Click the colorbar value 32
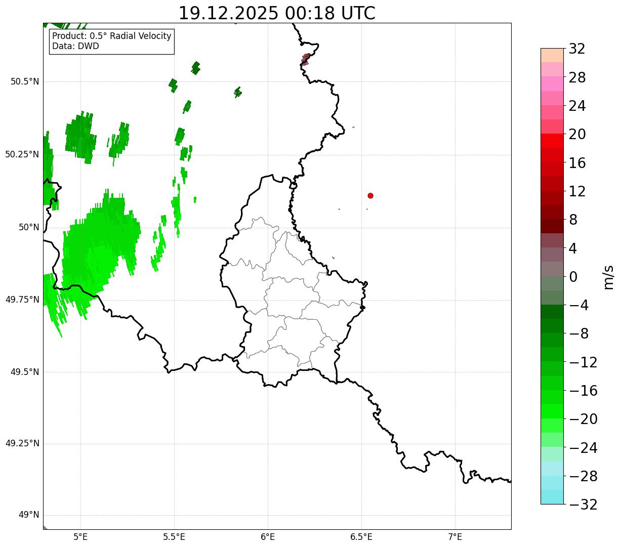This screenshot has height=547, width=620. click(x=577, y=49)
